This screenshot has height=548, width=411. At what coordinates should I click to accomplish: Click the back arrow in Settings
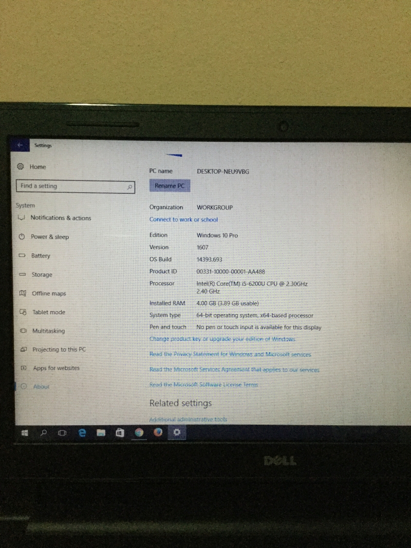pyautogui.click(x=20, y=145)
